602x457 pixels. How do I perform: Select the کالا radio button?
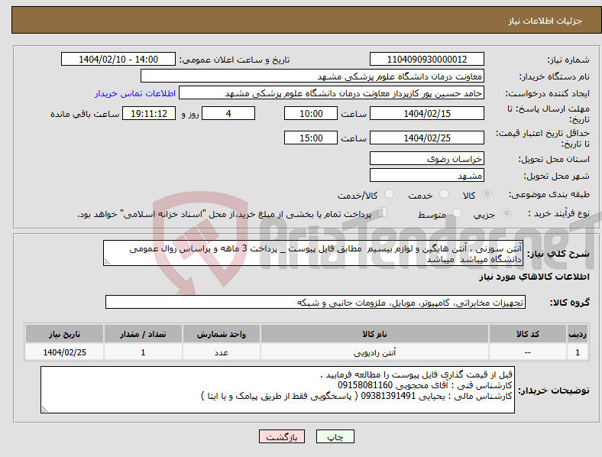[x=487, y=194]
